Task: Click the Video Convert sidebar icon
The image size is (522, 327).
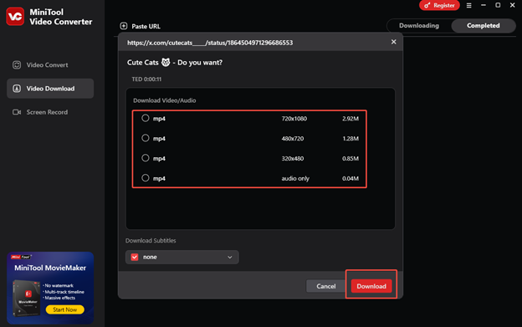Action: tap(17, 65)
